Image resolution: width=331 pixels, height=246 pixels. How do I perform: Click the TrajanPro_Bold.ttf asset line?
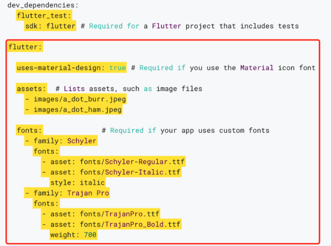(111, 224)
